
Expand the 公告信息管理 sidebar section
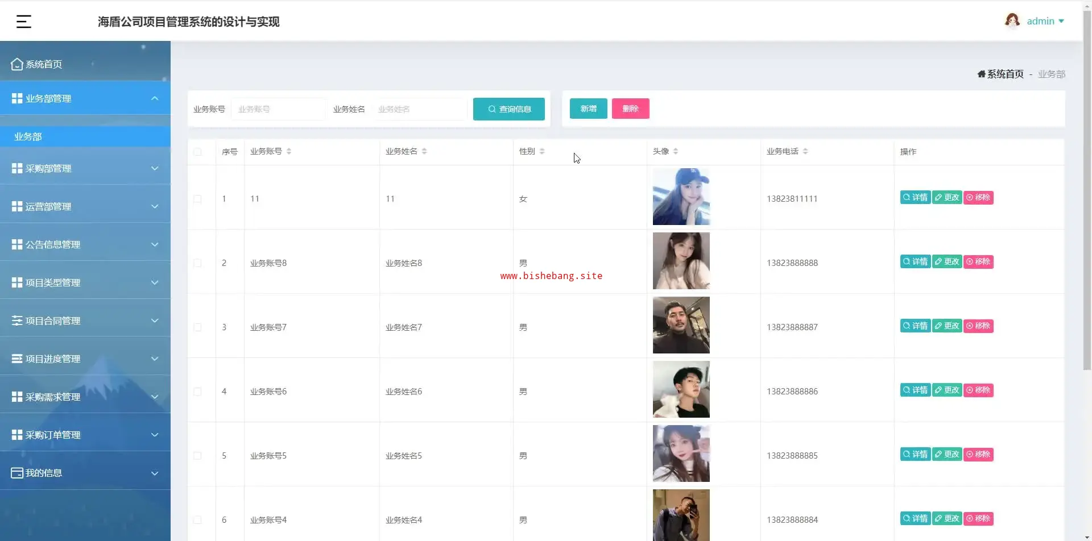click(x=85, y=244)
